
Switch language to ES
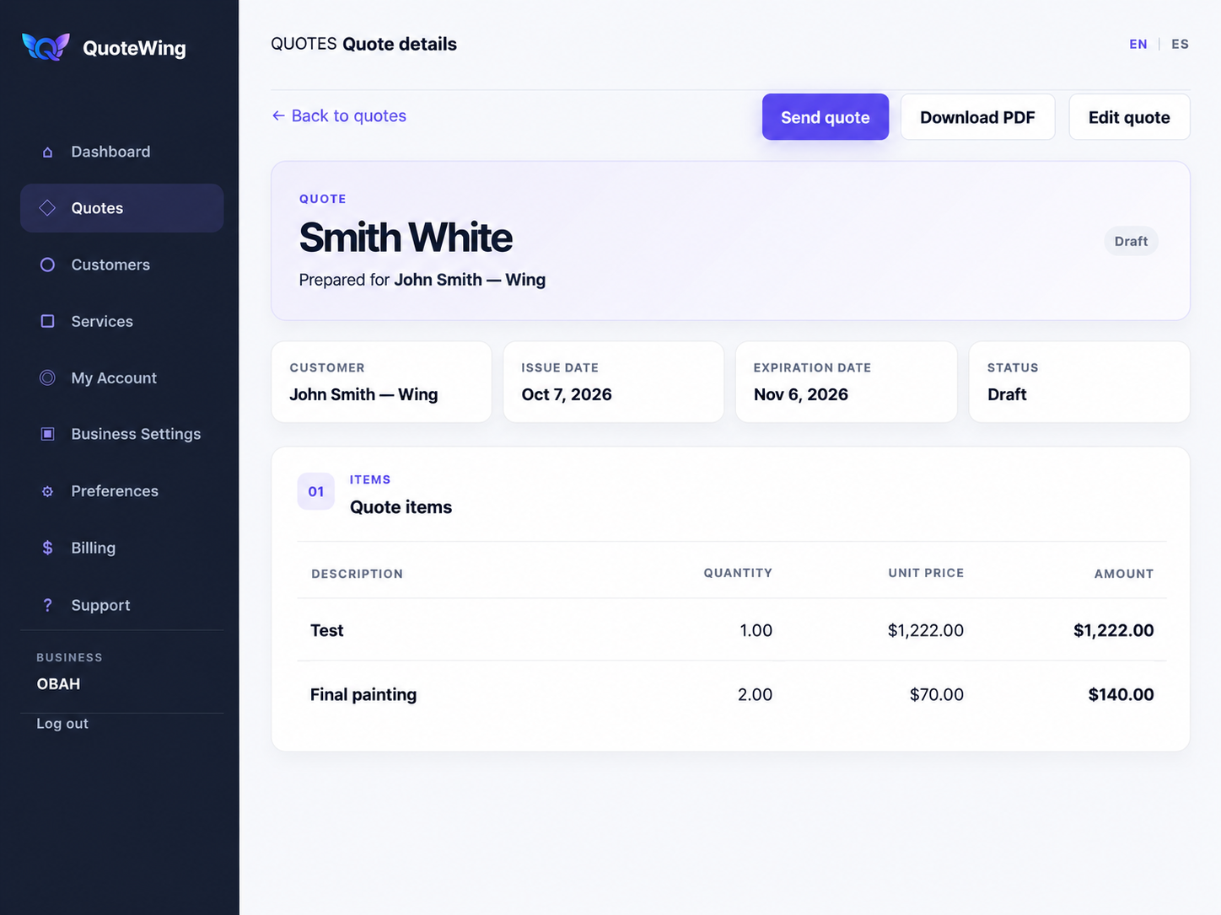(x=1180, y=44)
